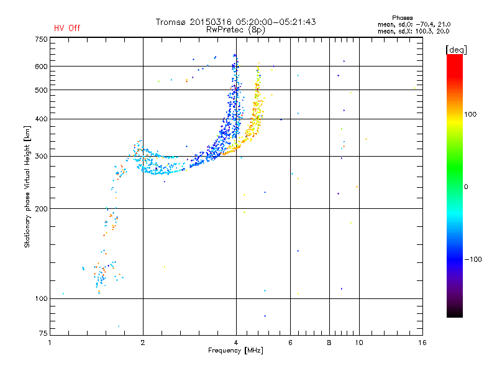Click the y-axis label '200'

41,209
